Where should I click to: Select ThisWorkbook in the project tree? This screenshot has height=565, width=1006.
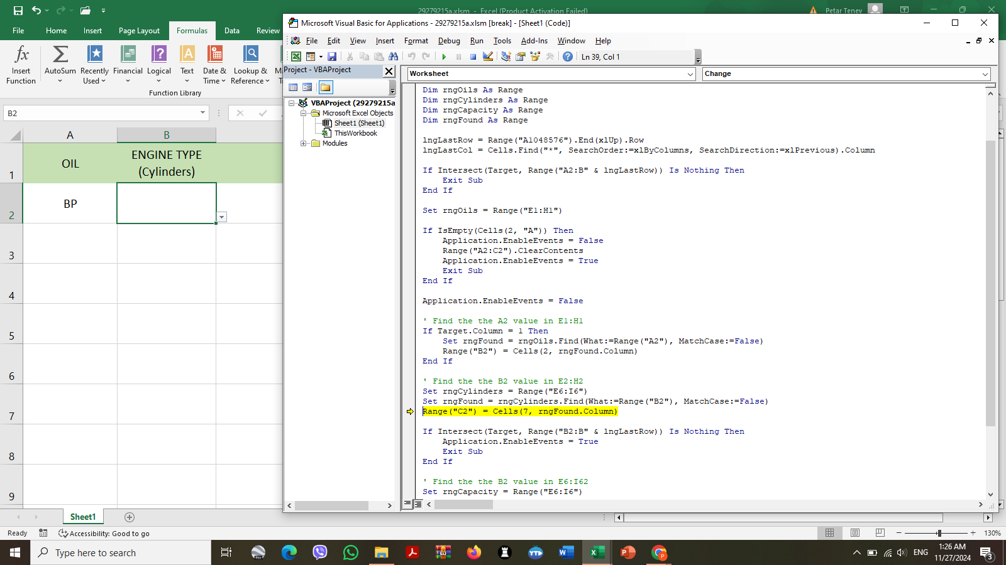click(x=355, y=133)
